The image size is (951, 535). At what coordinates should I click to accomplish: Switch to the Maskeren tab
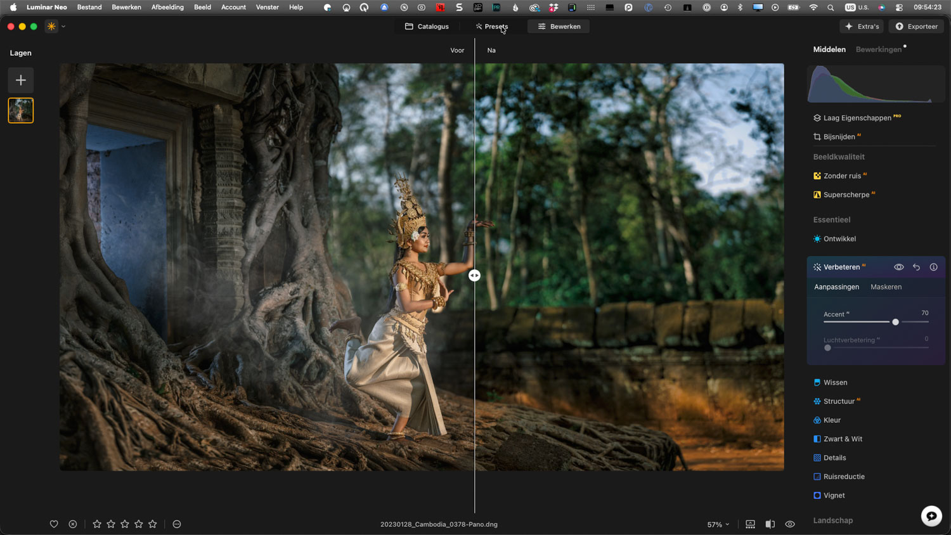coord(886,287)
